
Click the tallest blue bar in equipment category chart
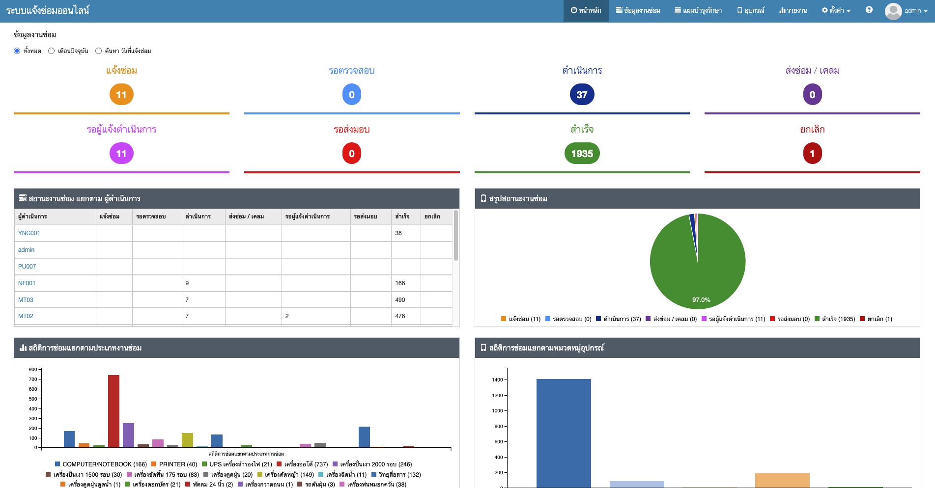[x=564, y=433]
